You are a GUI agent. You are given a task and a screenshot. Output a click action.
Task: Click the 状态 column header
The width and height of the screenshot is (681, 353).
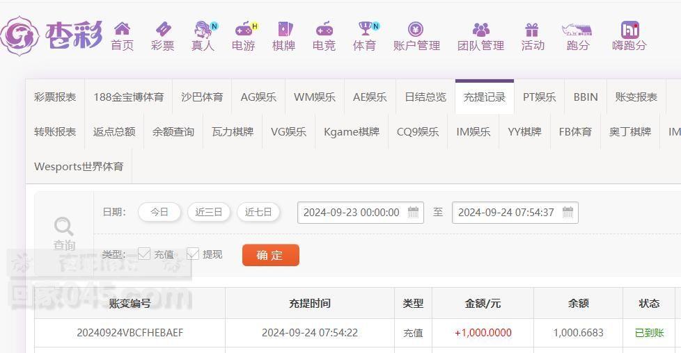649,303
